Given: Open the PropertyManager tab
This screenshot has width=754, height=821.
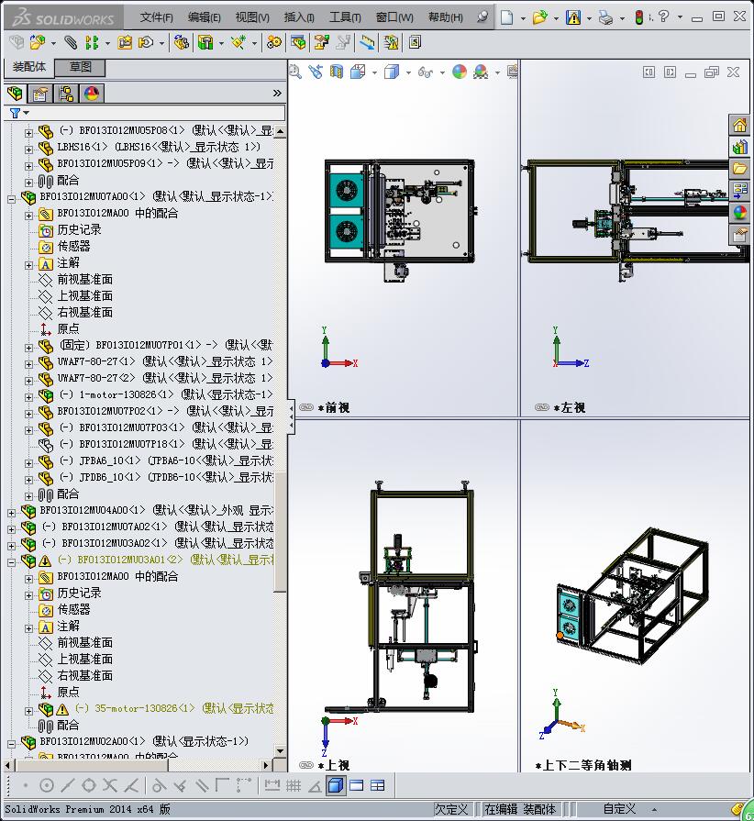Looking at the screenshot, I should coord(39,94).
